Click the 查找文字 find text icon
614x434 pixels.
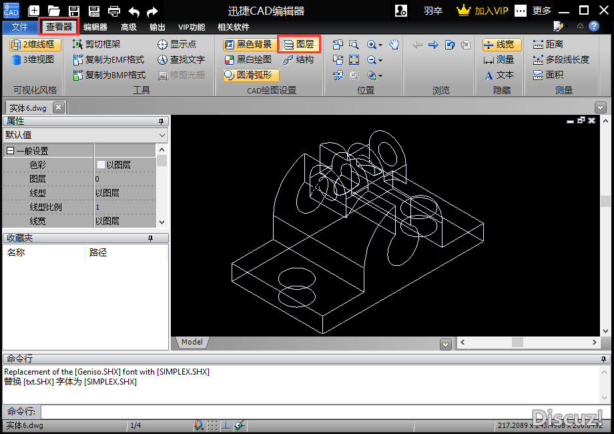pos(162,60)
